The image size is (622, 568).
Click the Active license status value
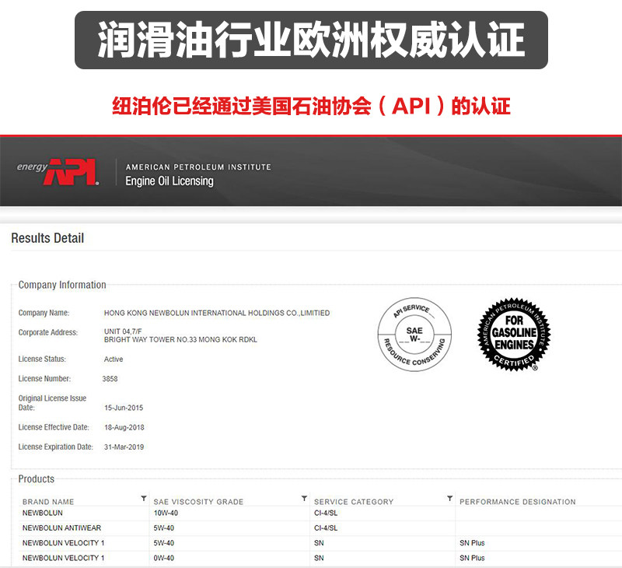(114, 359)
